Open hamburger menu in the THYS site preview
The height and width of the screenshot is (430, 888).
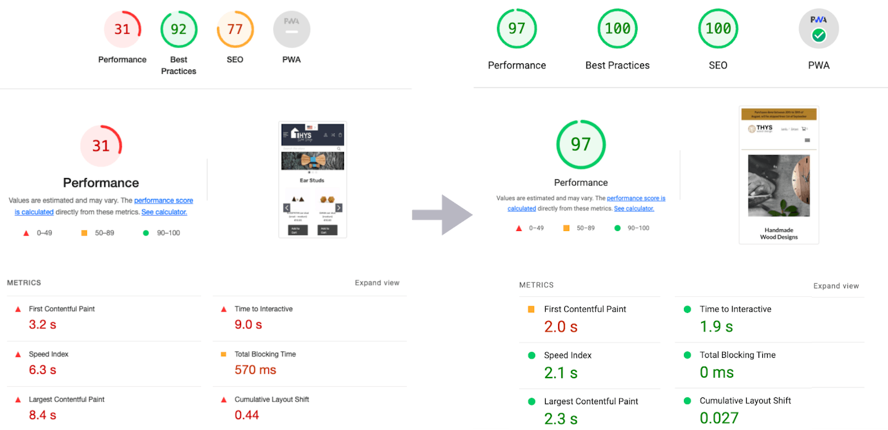coord(807,140)
